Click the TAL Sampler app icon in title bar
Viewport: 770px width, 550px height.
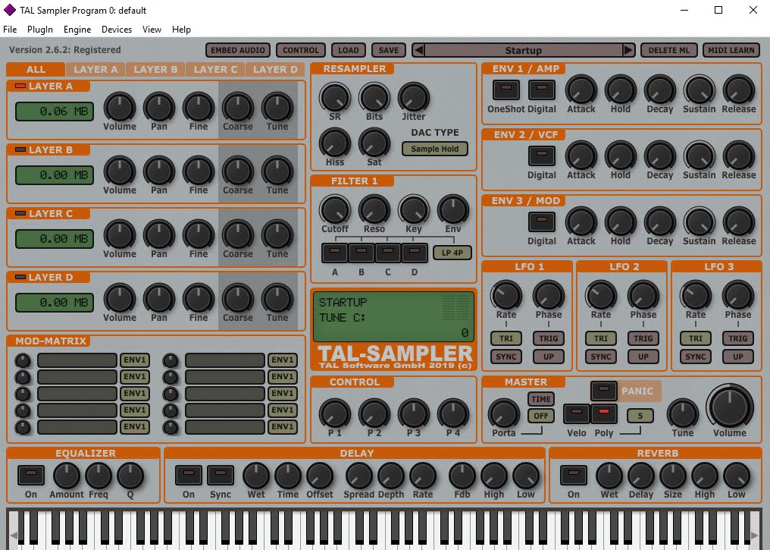click(x=9, y=10)
